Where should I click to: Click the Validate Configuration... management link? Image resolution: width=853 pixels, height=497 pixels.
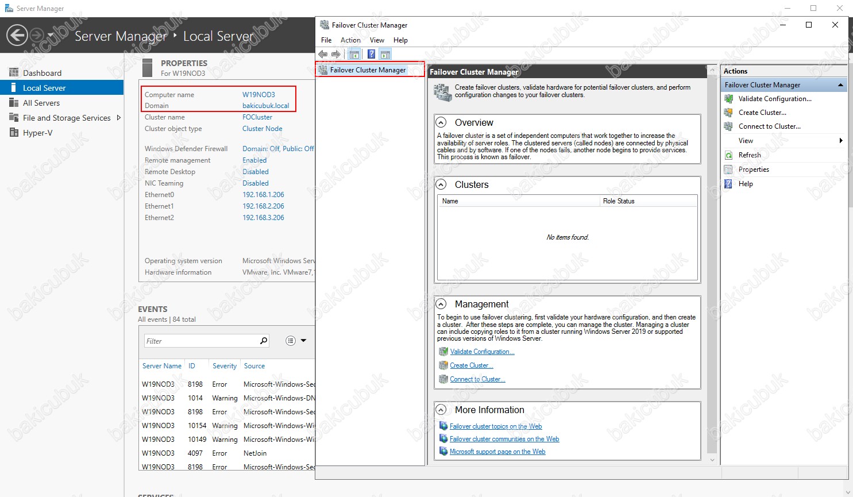[482, 352]
